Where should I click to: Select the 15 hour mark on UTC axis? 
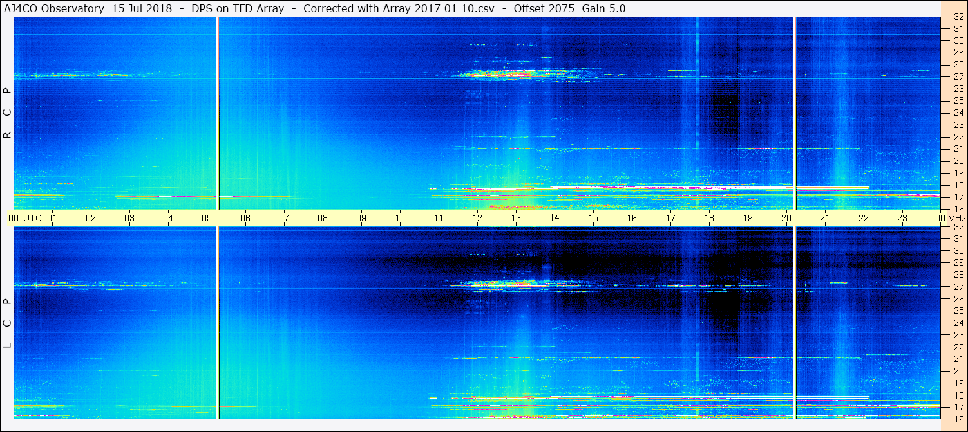click(x=593, y=218)
